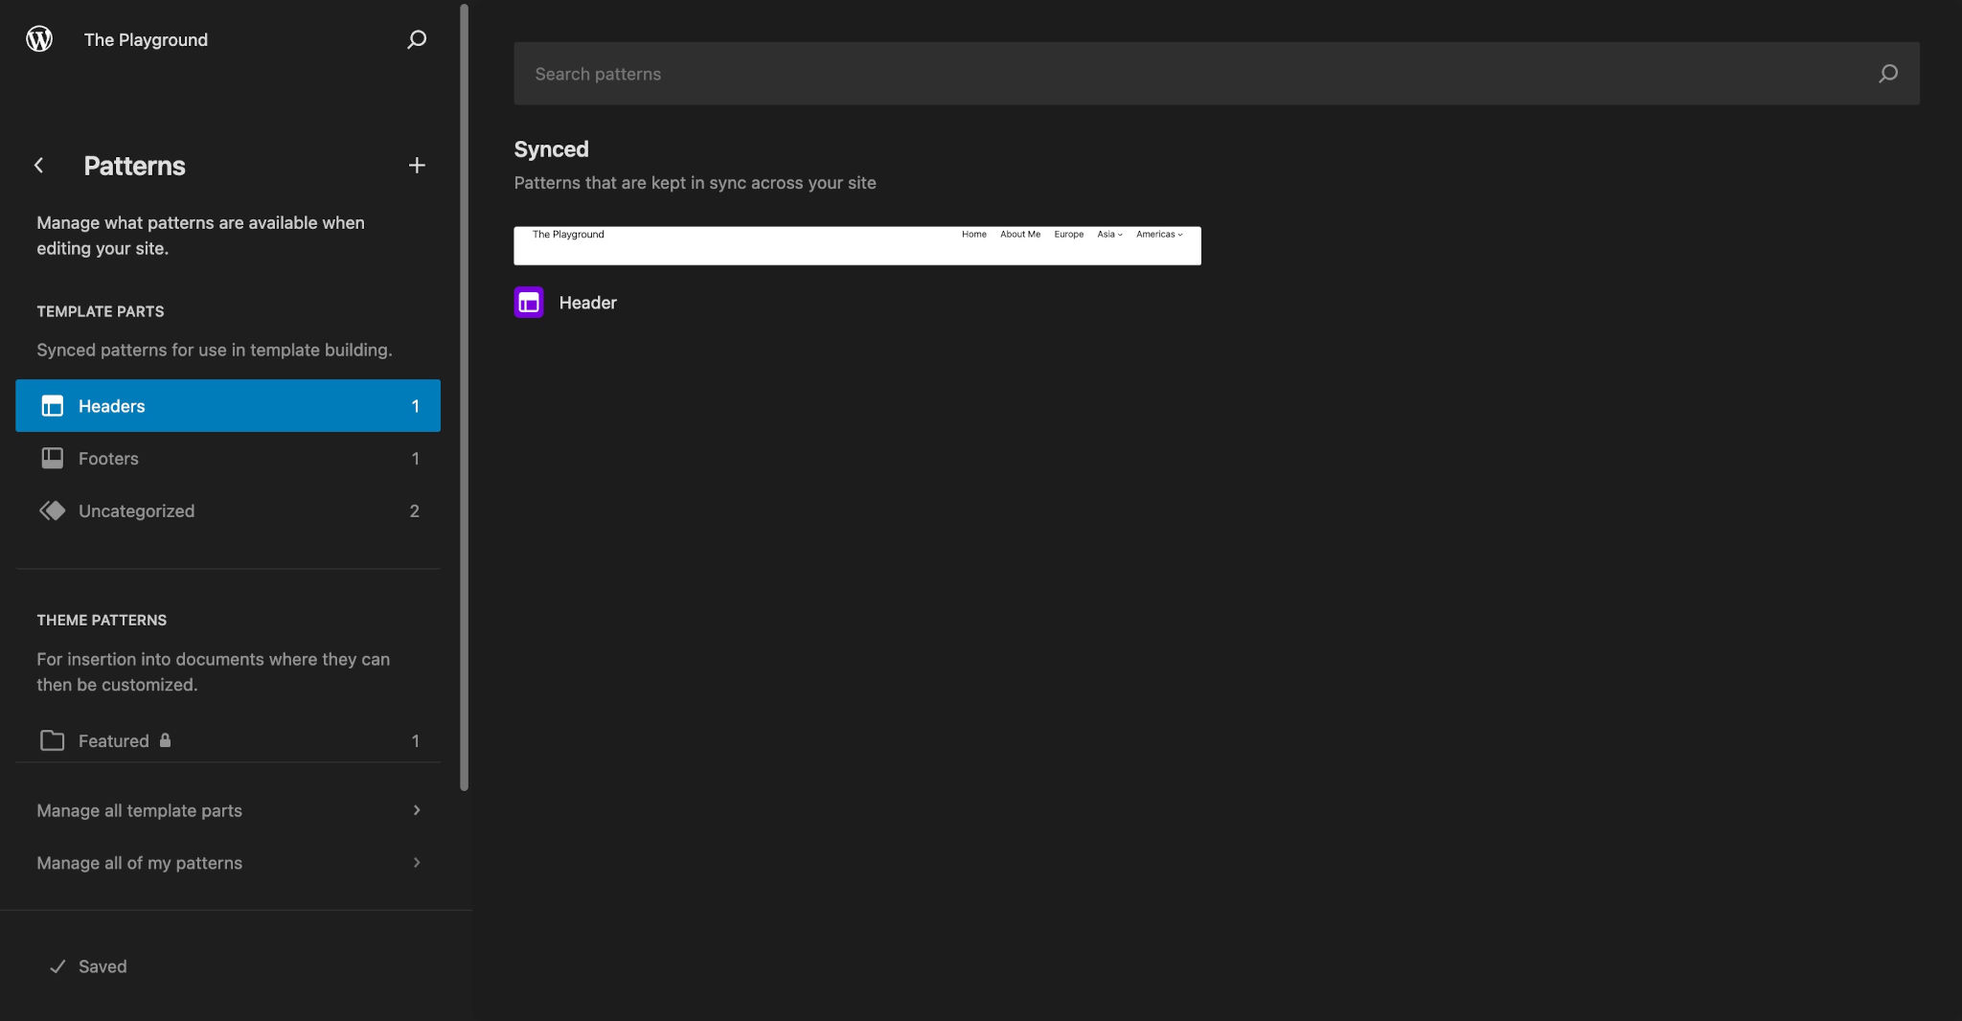Select Home in the header navigation preview
This screenshot has height=1021, width=1962.
tap(973, 234)
